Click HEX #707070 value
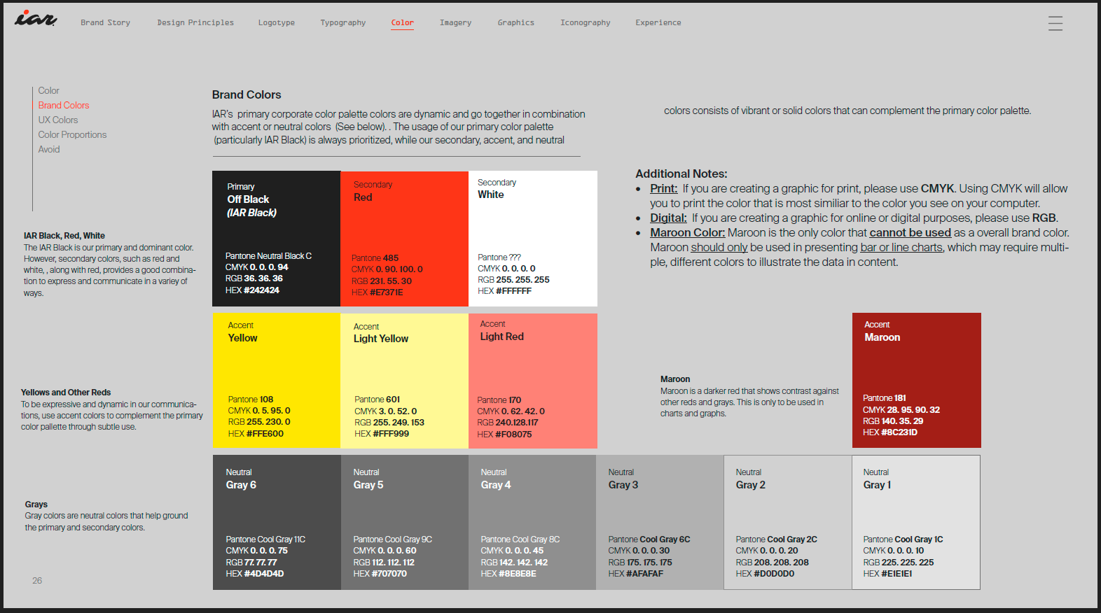This screenshot has width=1101, height=613. click(380, 574)
